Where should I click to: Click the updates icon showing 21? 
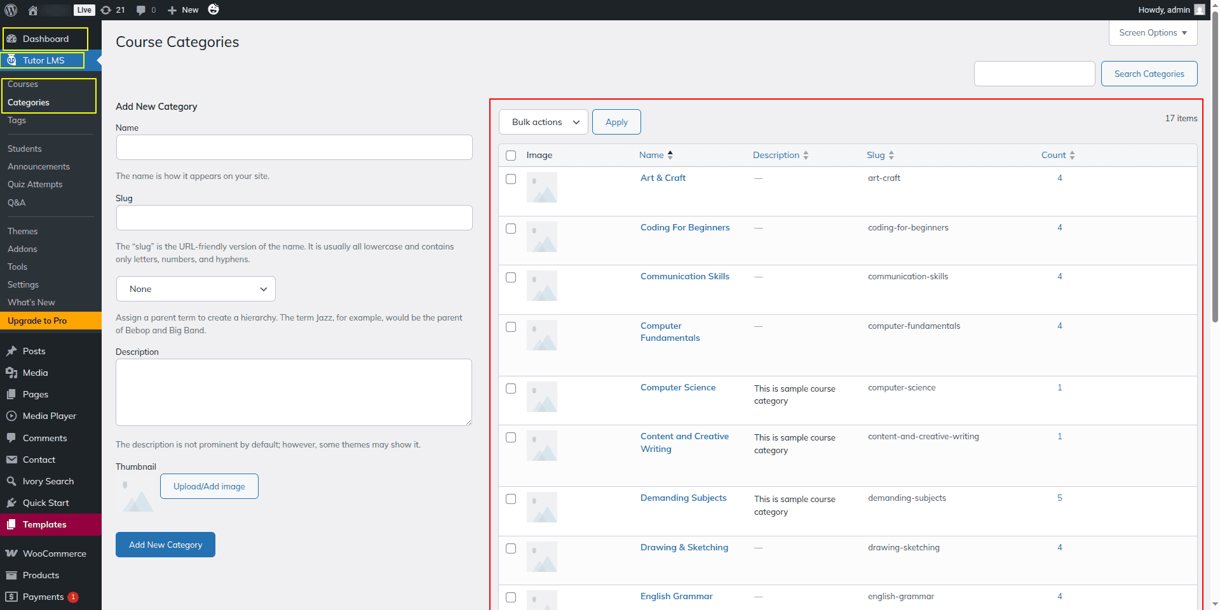tap(106, 10)
